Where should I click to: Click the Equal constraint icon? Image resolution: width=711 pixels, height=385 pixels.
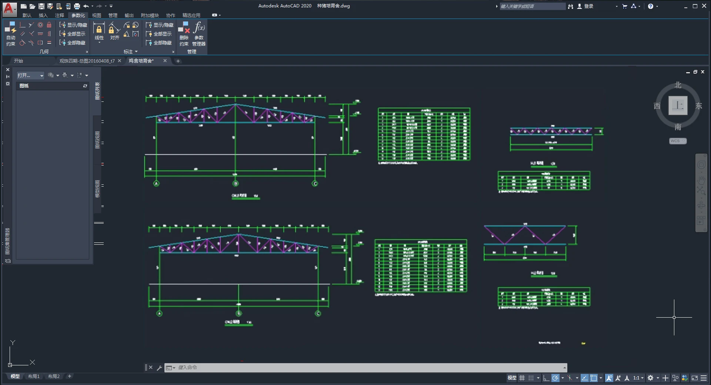[49, 43]
